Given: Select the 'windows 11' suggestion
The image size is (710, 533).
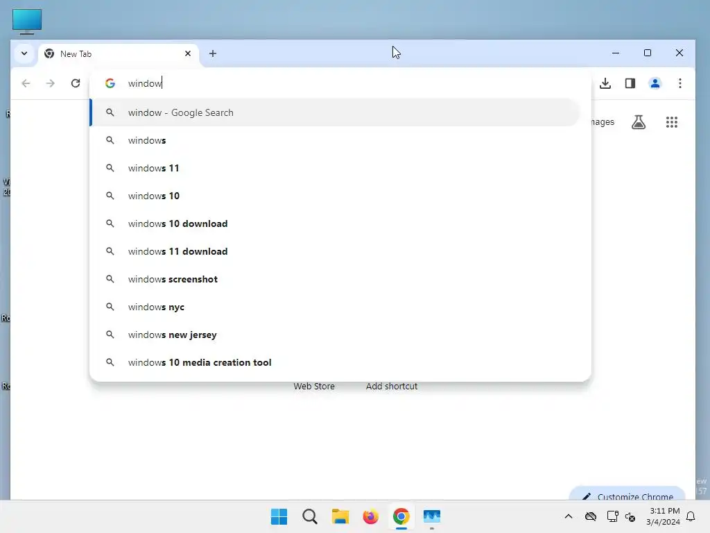Looking at the screenshot, I should point(335,168).
